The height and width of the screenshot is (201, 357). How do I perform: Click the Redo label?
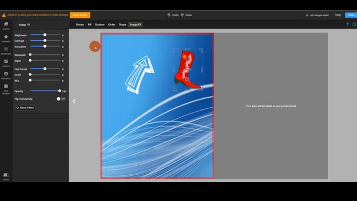(x=189, y=15)
